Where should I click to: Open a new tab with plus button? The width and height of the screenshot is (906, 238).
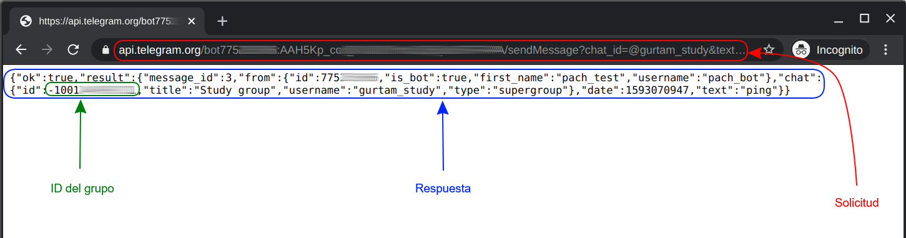(x=222, y=21)
